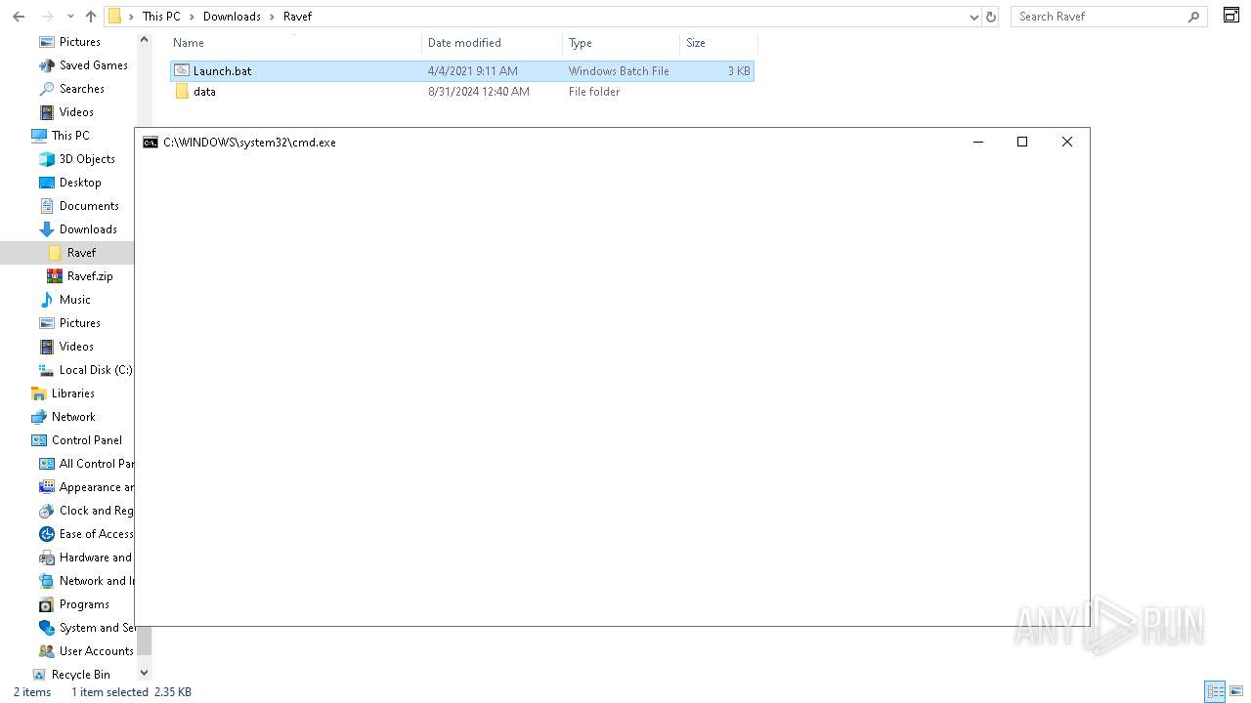Image resolution: width=1251 pixels, height=703 pixels.
Task: Switch to large thumbnails view layout
Action: [x=1235, y=692]
